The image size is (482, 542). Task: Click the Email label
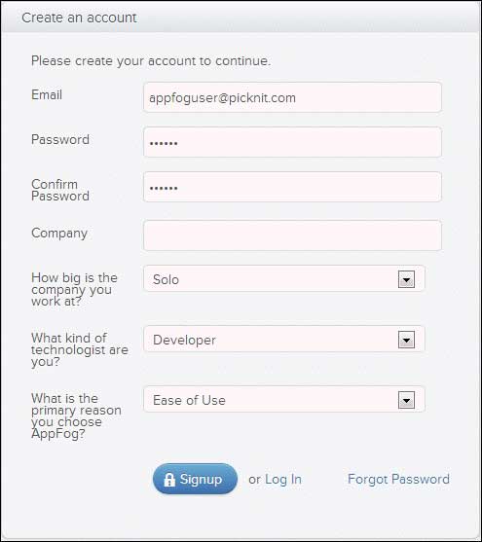[x=47, y=94]
